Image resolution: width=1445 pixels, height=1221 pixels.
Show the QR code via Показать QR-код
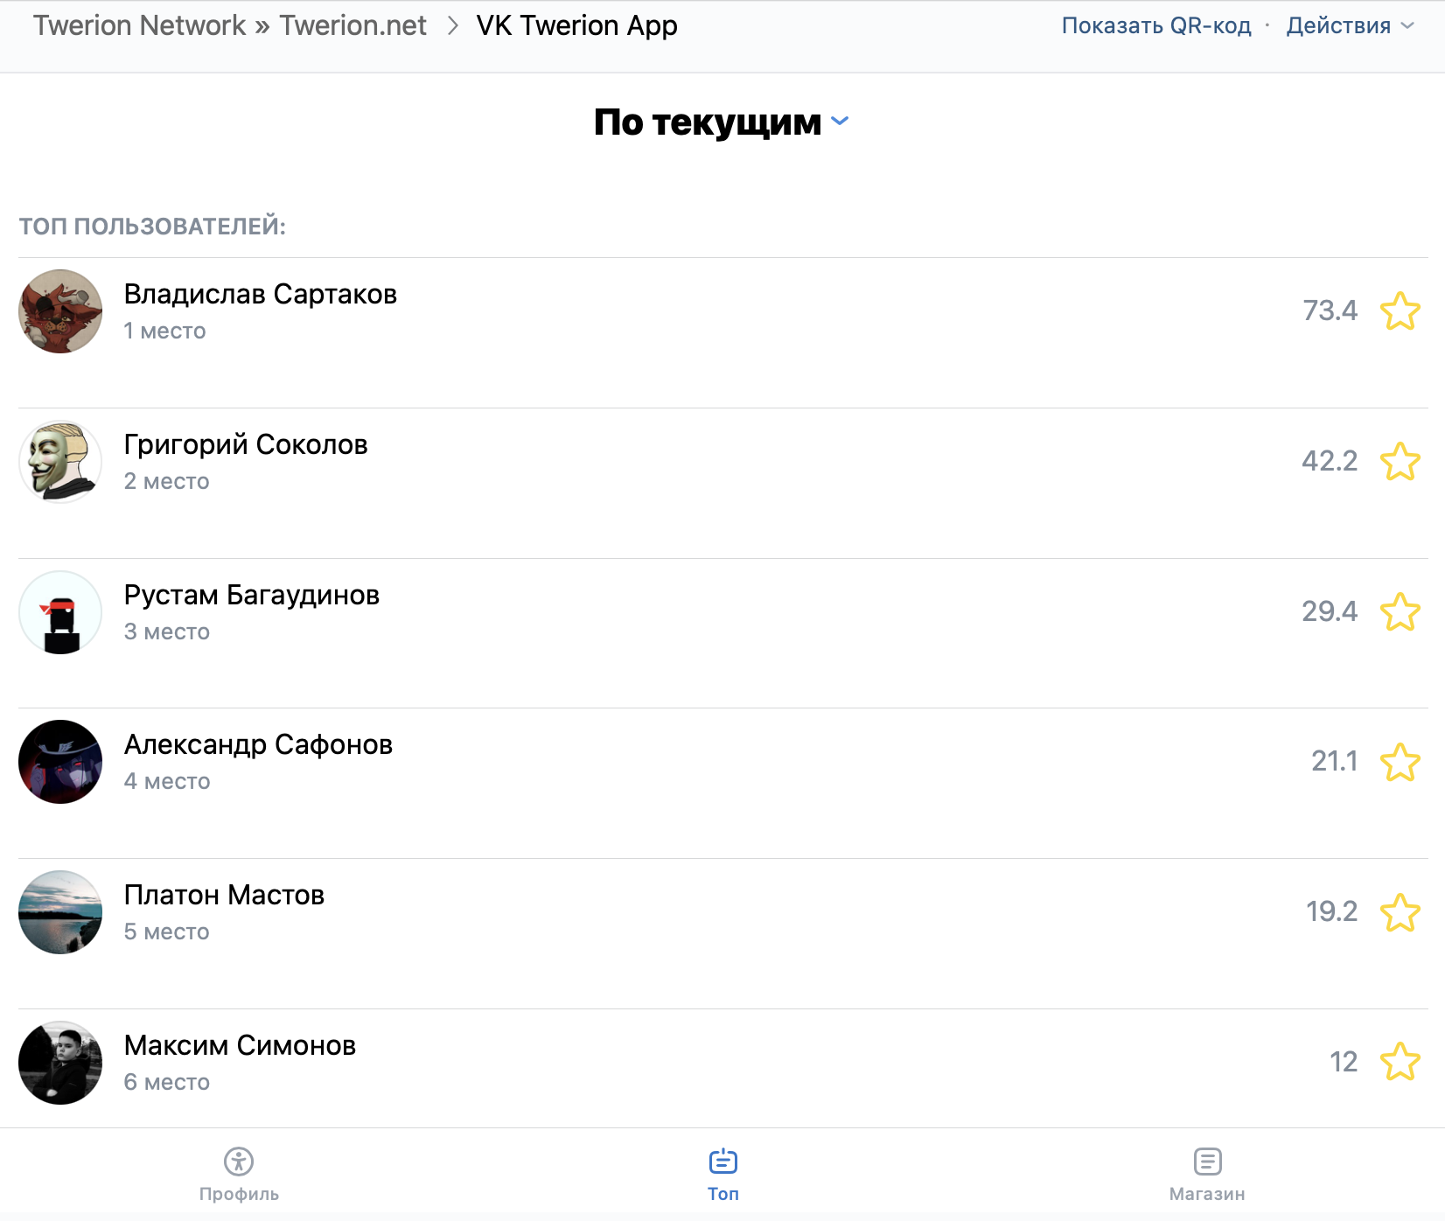point(1156,25)
